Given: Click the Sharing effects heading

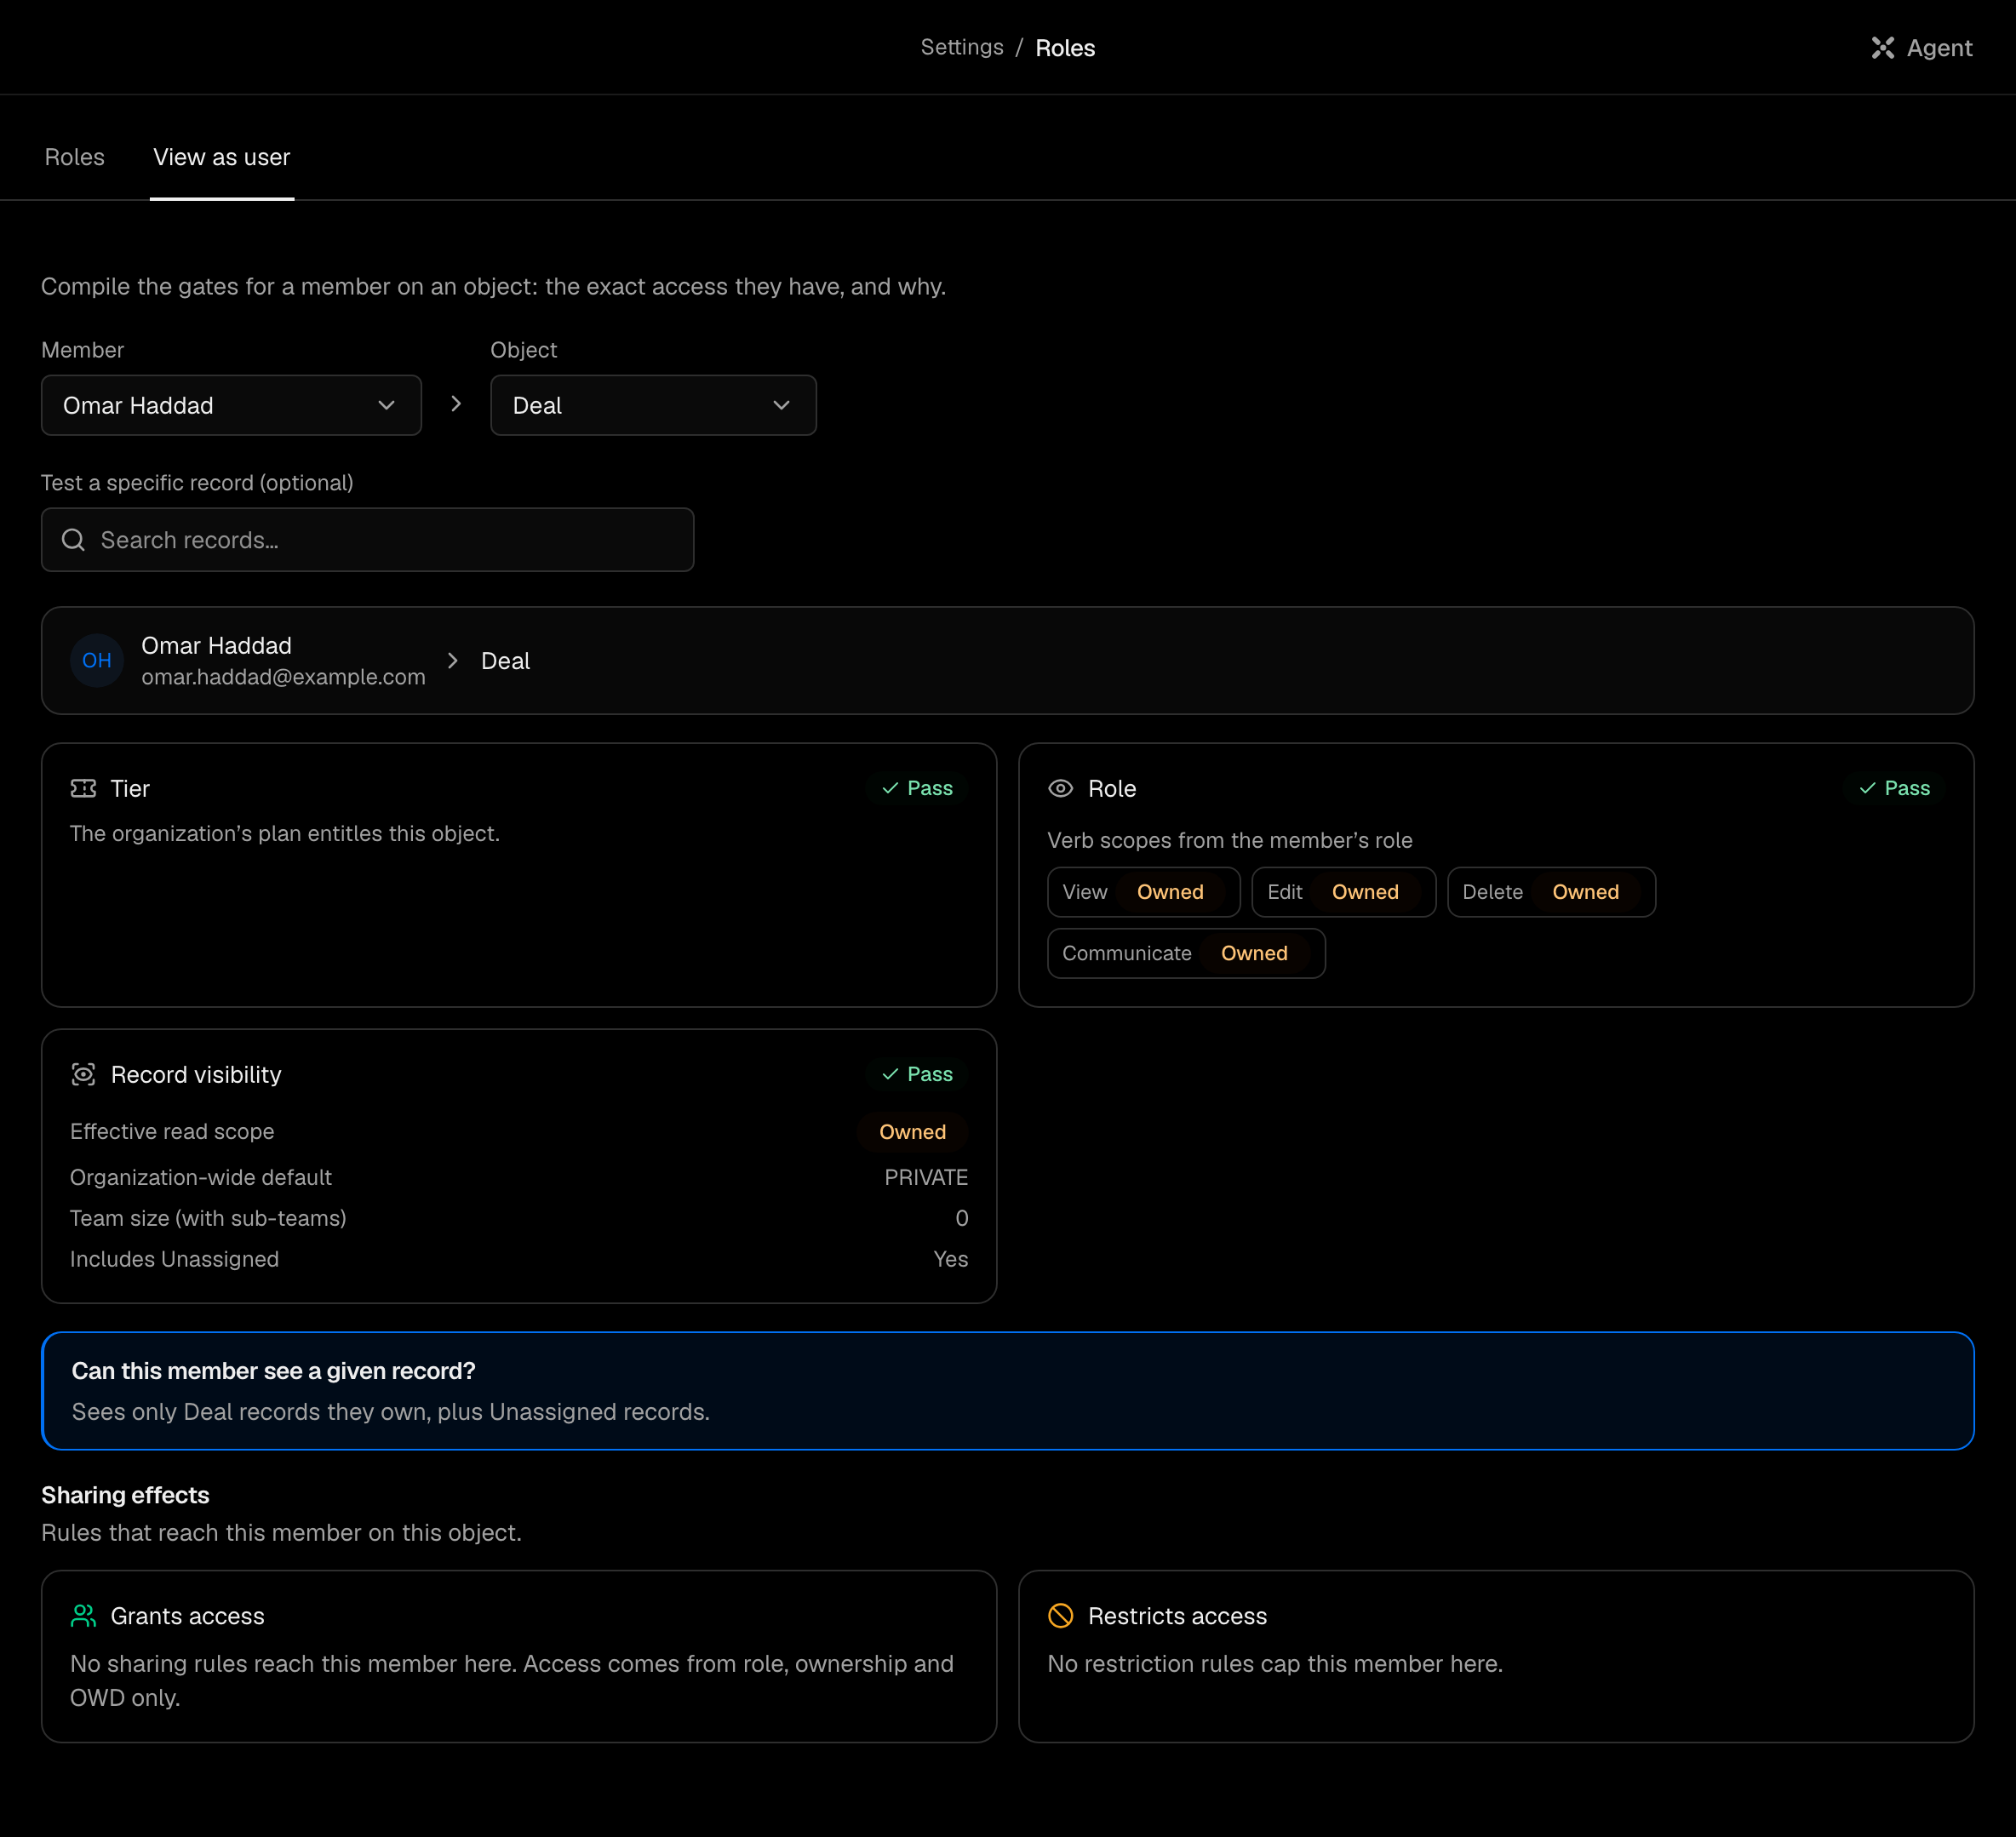Looking at the screenshot, I should pyautogui.click(x=125, y=1495).
